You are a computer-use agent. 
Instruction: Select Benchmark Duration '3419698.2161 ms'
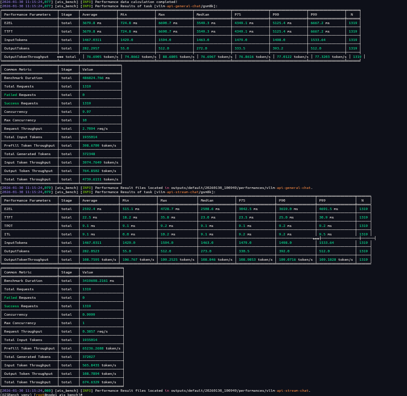(x=98, y=281)
